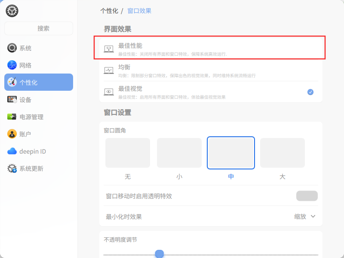The image size is (344, 258).
Task: Open the deepin ID cloud icon
Action: coord(12,151)
